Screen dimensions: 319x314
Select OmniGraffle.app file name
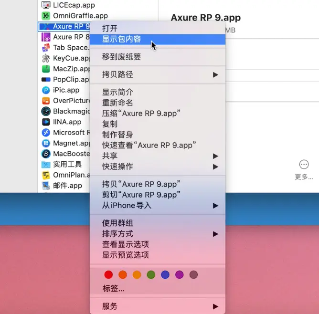click(x=81, y=16)
